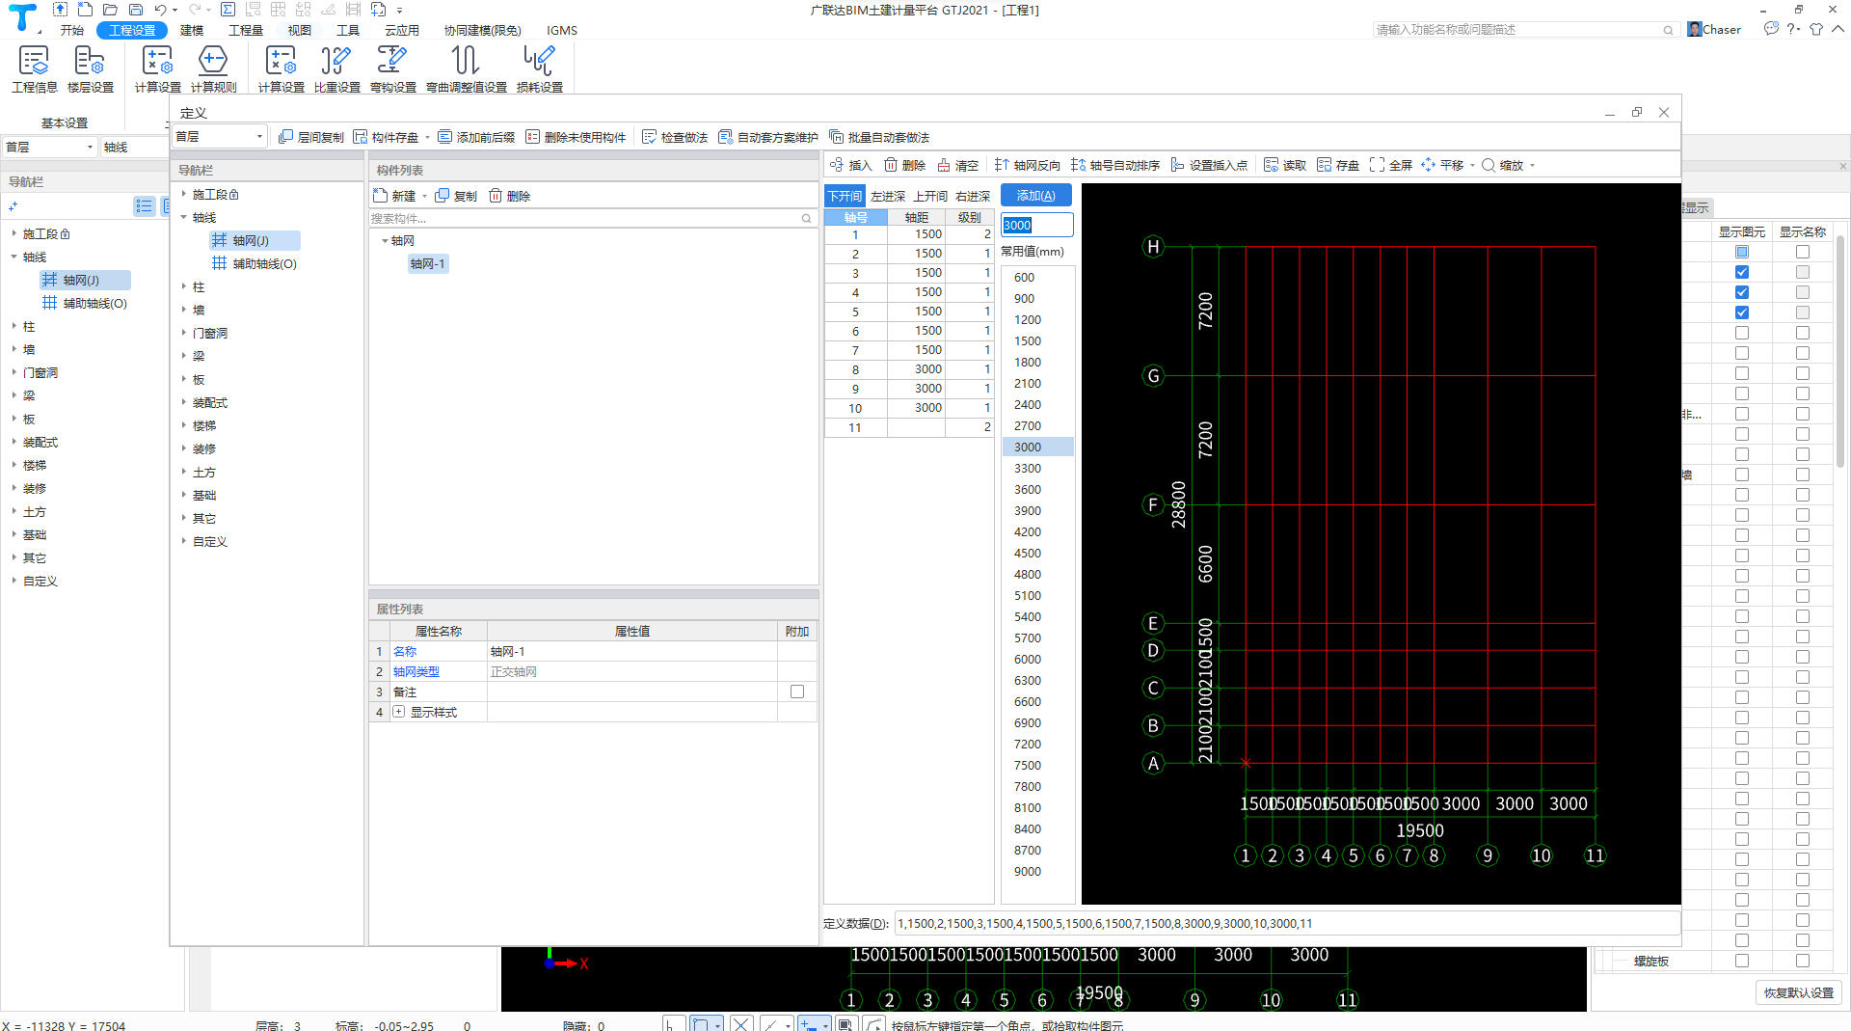1851x1031 pixels.
Task: Expand 柱 in the definition navigation tree
Action: click(184, 286)
